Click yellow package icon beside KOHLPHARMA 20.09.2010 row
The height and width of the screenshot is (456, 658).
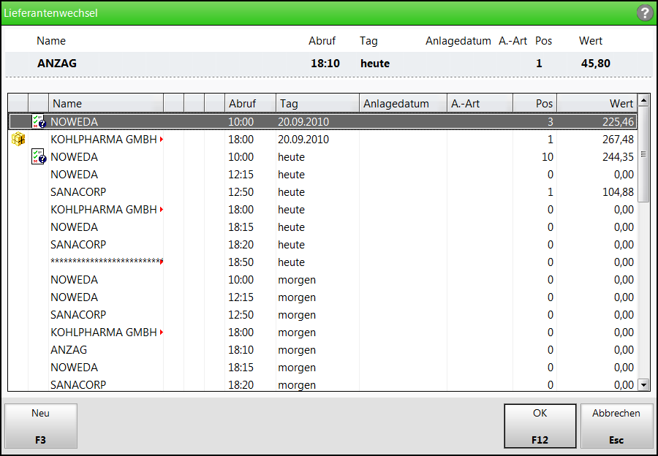pyautogui.click(x=18, y=139)
